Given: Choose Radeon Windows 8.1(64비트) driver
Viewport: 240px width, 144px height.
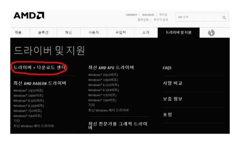Looking at the screenshot, I should coord(29,106).
